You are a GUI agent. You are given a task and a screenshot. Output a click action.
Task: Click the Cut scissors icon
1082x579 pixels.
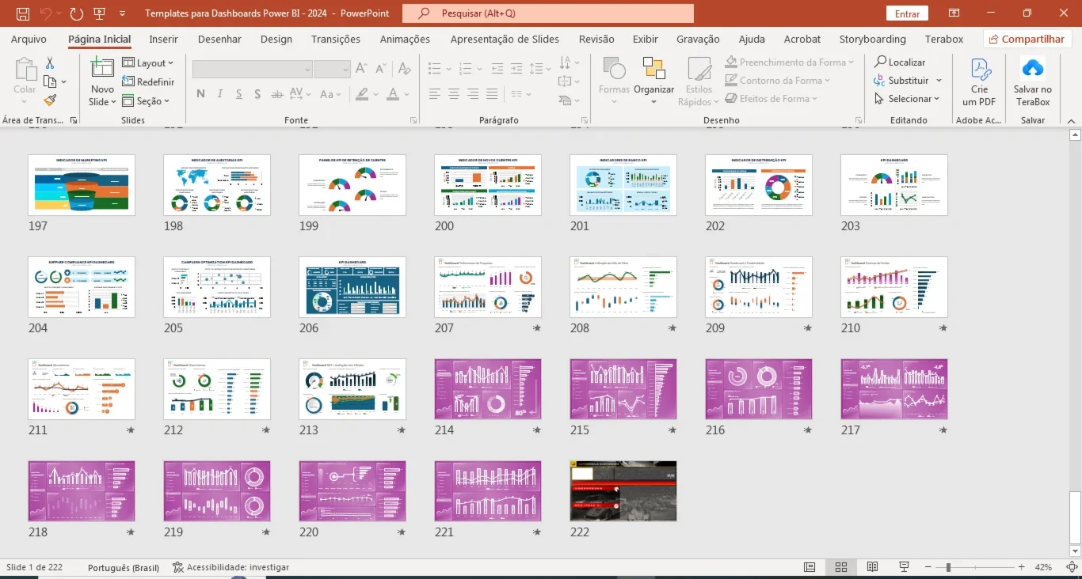pos(50,62)
